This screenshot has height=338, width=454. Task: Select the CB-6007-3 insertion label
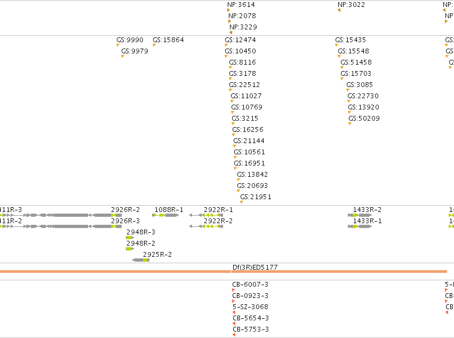pos(250,285)
